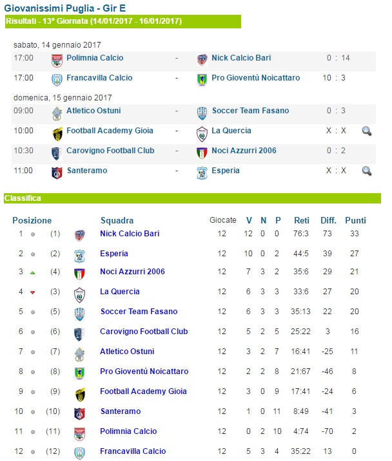This screenshot has width=392, height=461.
Task: Open match details magnifier for Santeramo vs Esperia
Action: tap(367, 171)
